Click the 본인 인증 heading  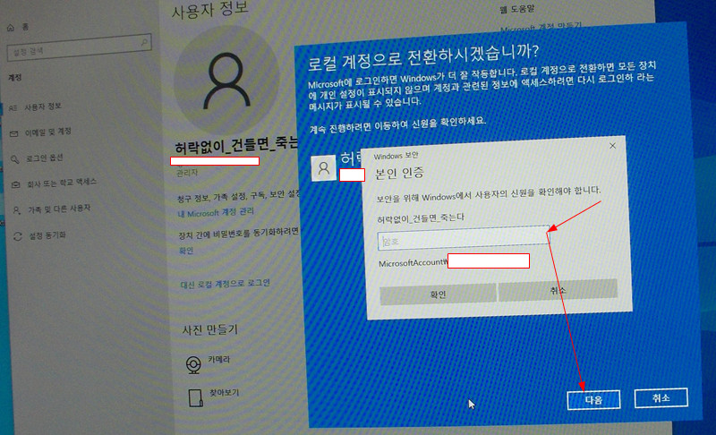(x=399, y=173)
